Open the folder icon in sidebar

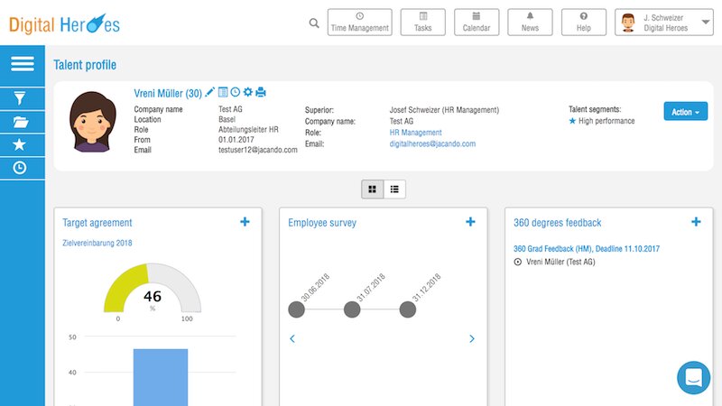[x=22, y=122]
